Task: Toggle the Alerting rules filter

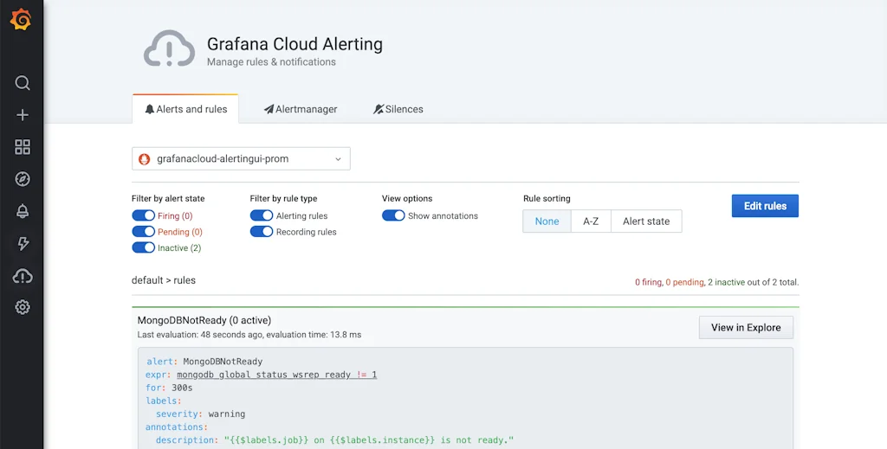Action: pos(262,215)
